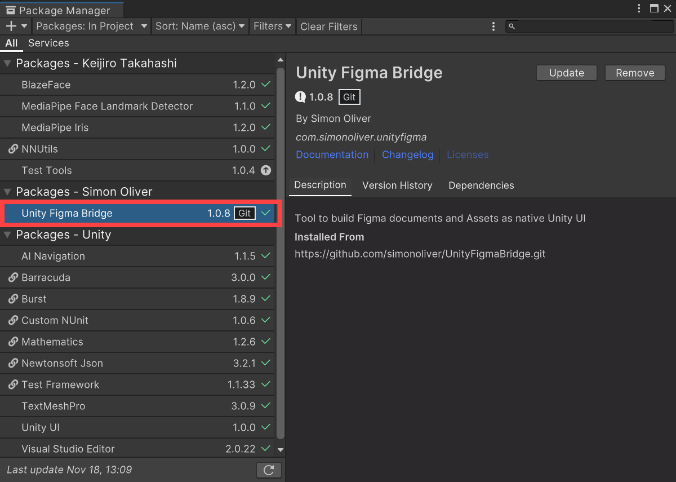This screenshot has width=676, height=482.
Task: Click the link icon beside Barracuda
Action: pyautogui.click(x=13, y=277)
